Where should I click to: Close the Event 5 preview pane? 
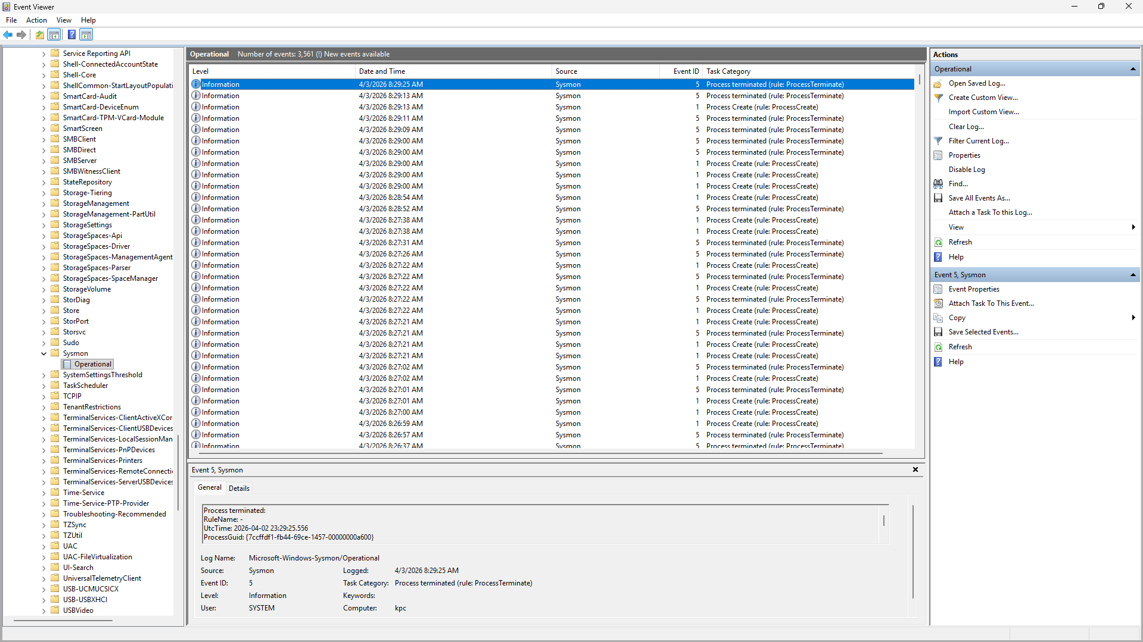click(915, 469)
